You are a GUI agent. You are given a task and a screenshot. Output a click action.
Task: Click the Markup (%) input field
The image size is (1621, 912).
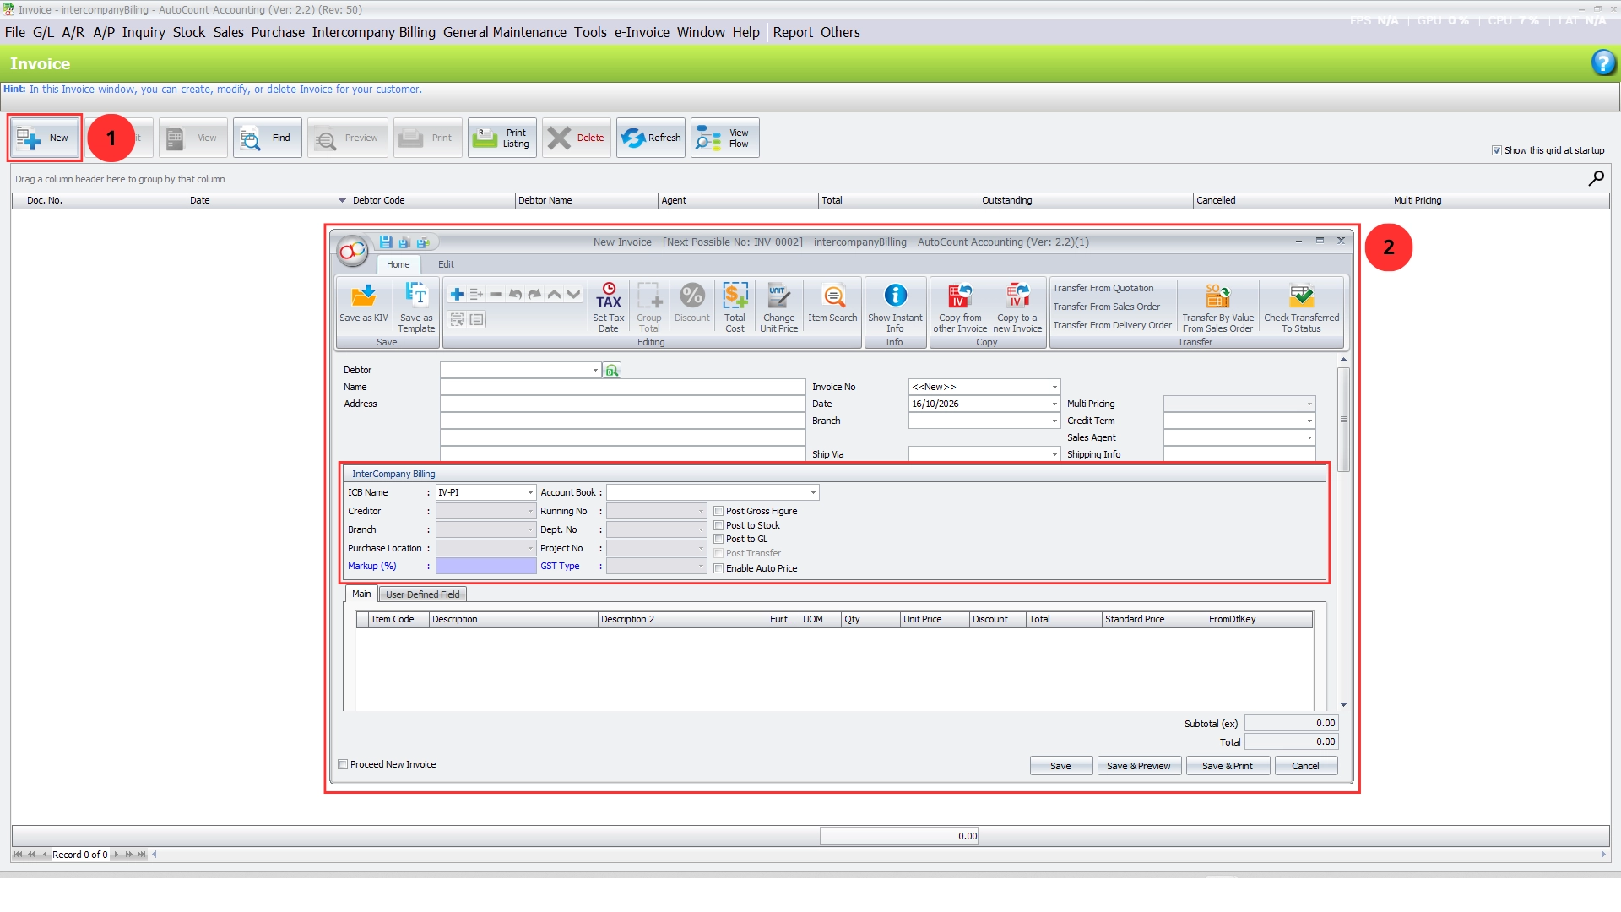click(485, 567)
